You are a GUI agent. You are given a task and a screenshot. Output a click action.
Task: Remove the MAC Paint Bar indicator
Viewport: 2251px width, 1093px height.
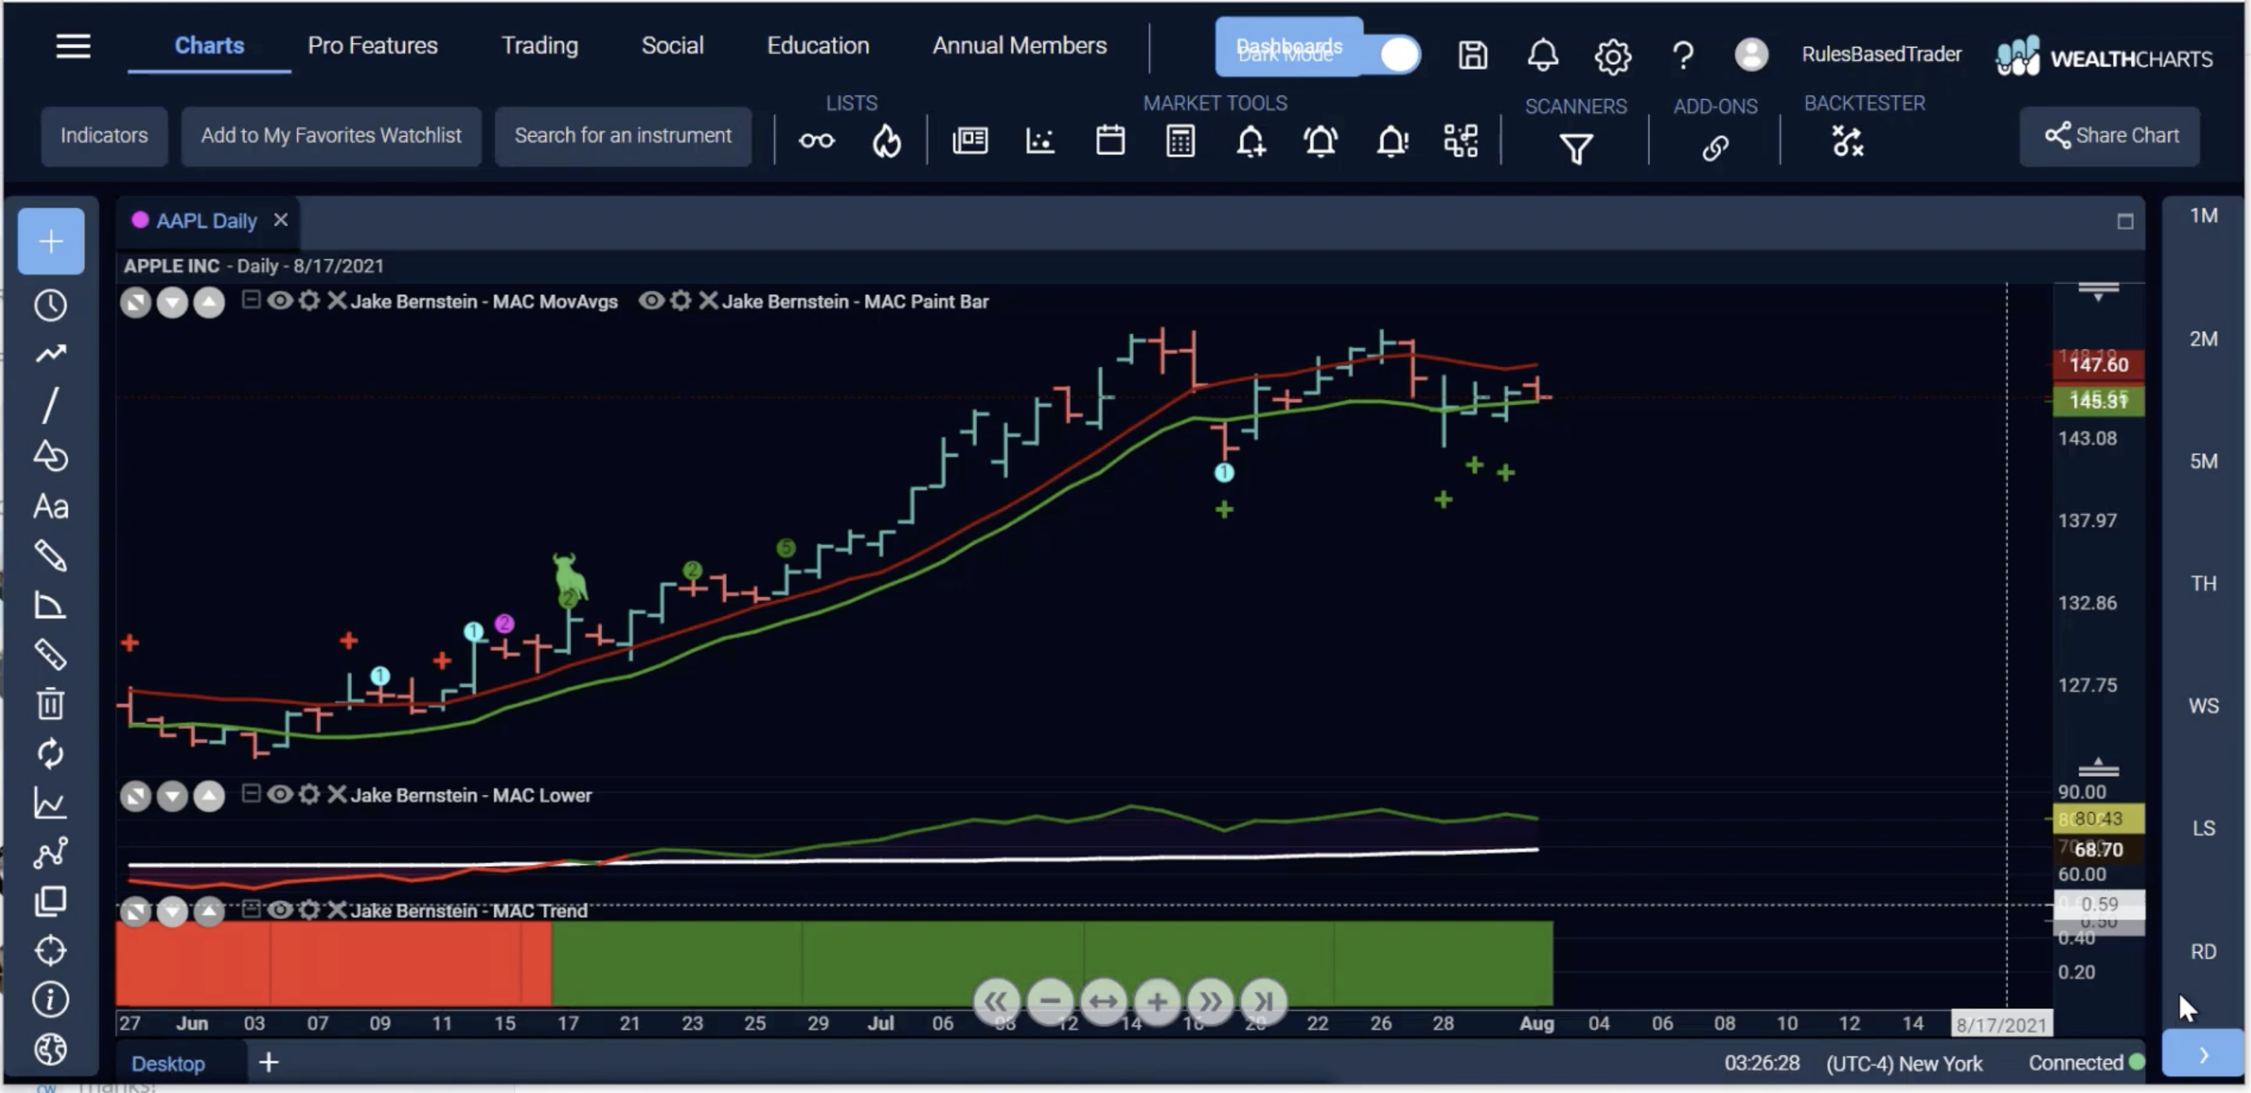pos(708,301)
